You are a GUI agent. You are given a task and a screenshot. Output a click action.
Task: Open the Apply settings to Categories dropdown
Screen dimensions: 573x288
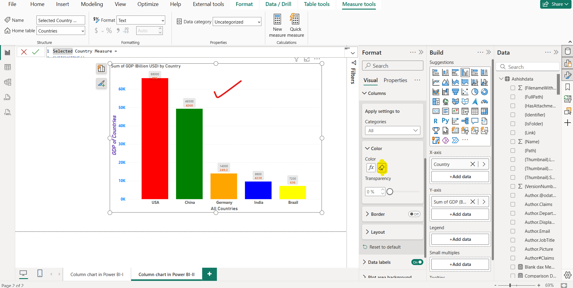(392, 130)
